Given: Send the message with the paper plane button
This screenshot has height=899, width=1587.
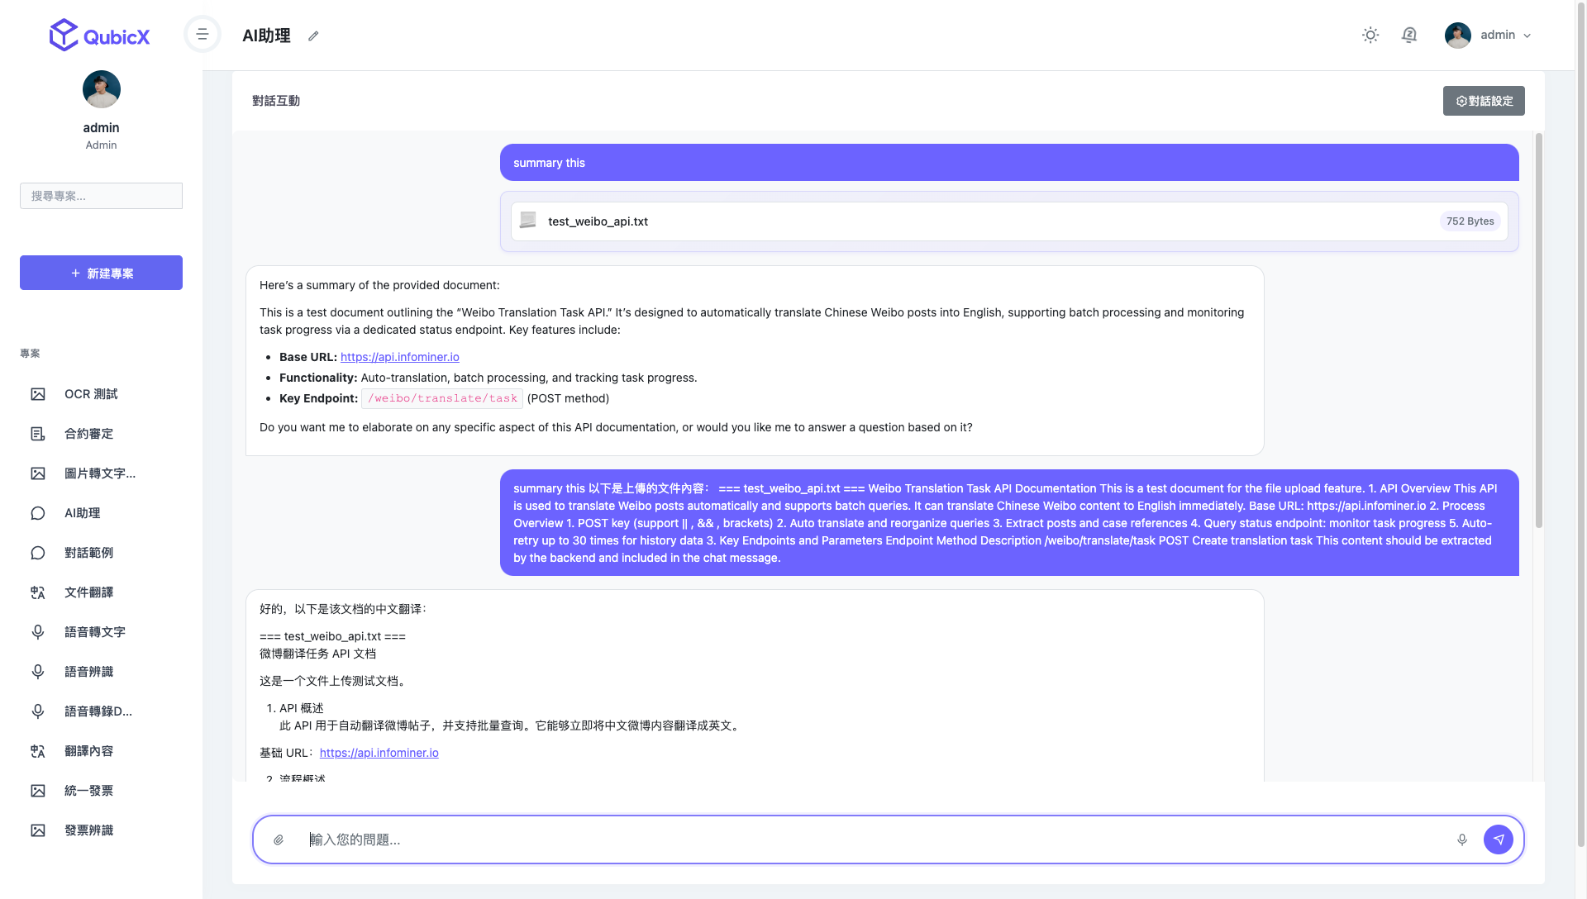Looking at the screenshot, I should [1499, 840].
